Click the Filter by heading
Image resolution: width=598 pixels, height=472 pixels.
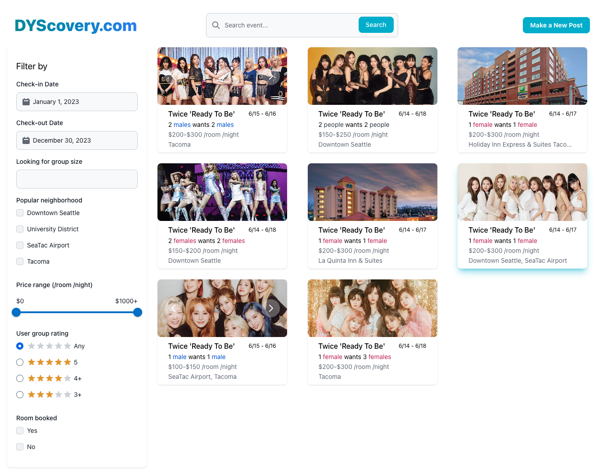tap(31, 66)
